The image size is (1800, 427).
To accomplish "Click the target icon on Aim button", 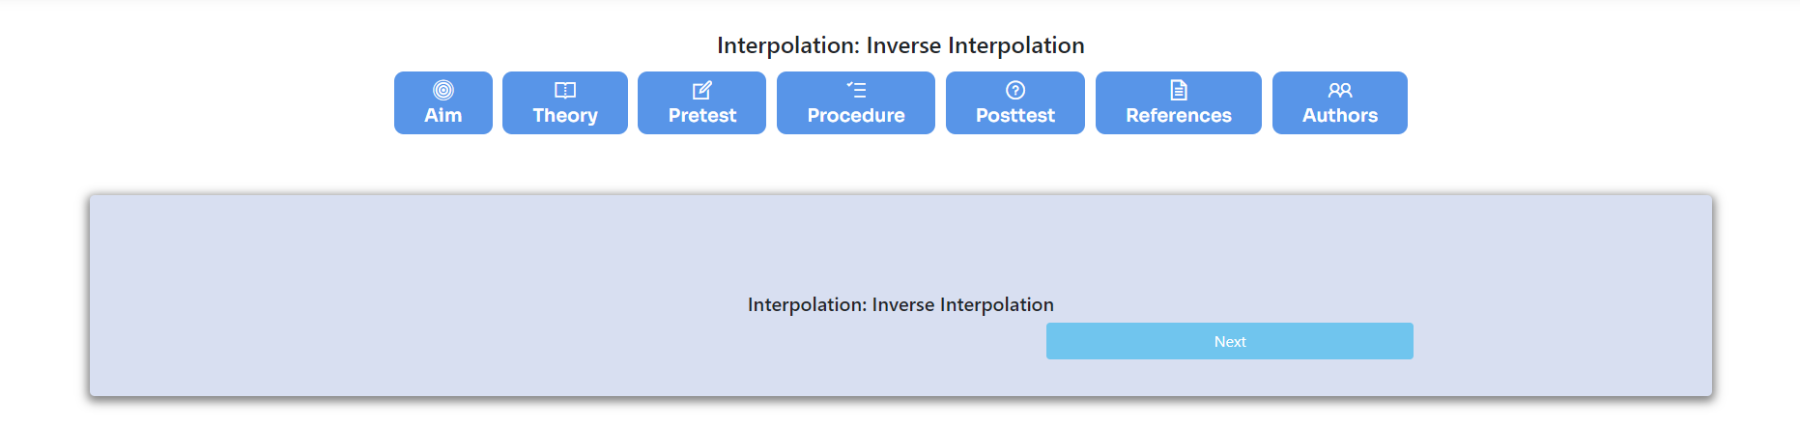I will [443, 90].
